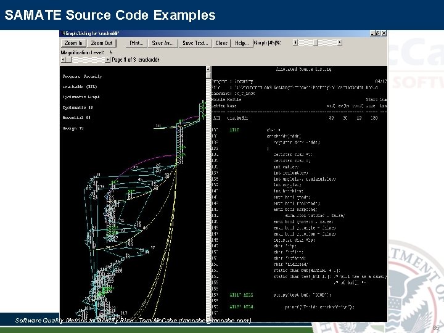
Task: Click the 'Cyclomatic 19' metric text
Action: [x=78, y=107]
